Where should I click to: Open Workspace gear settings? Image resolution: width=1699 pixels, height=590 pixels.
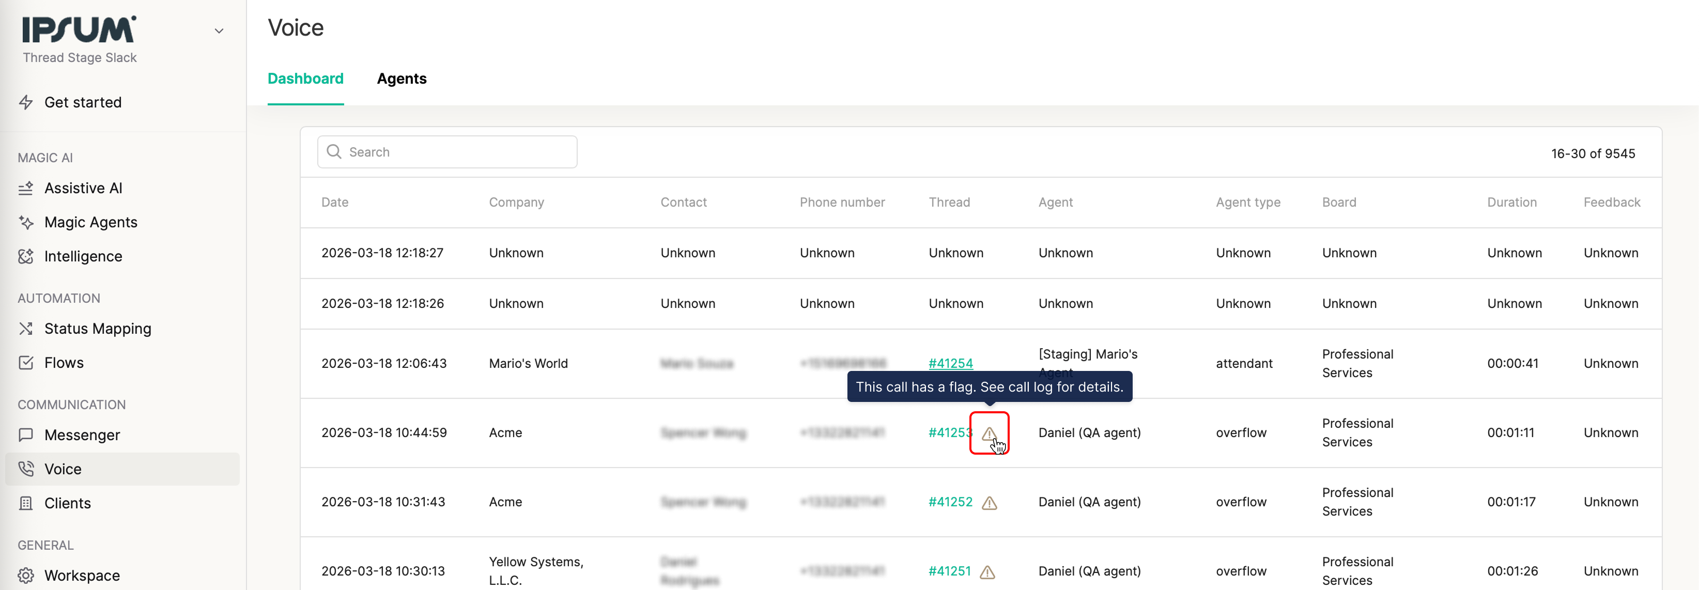(26, 576)
